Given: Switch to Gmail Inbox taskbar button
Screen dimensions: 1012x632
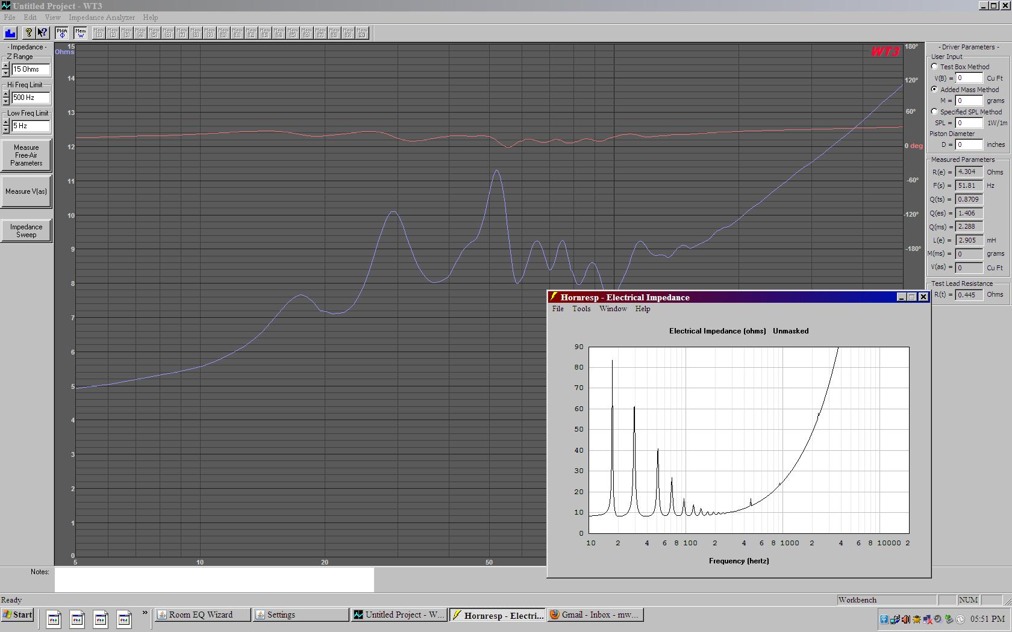Looking at the screenshot, I should click(596, 615).
